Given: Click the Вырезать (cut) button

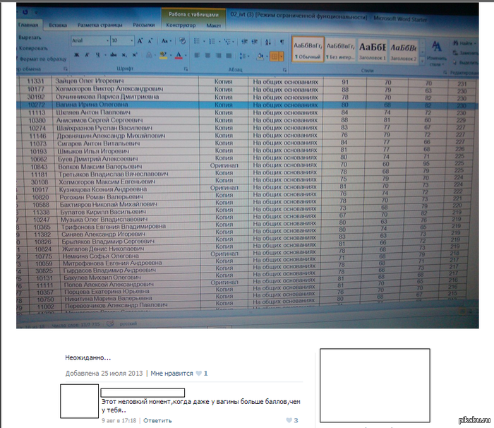Looking at the screenshot, I should coord(30,36).
